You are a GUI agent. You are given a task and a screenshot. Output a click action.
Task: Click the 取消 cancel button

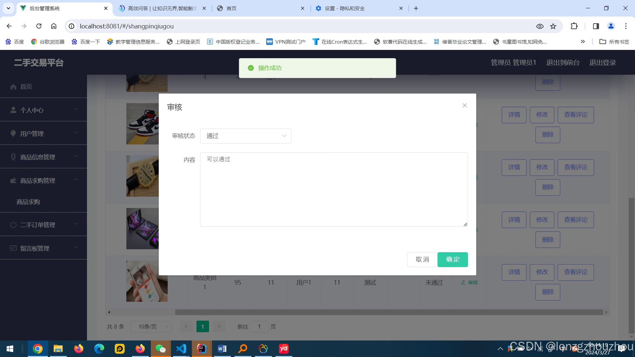(x=422, y=259)
